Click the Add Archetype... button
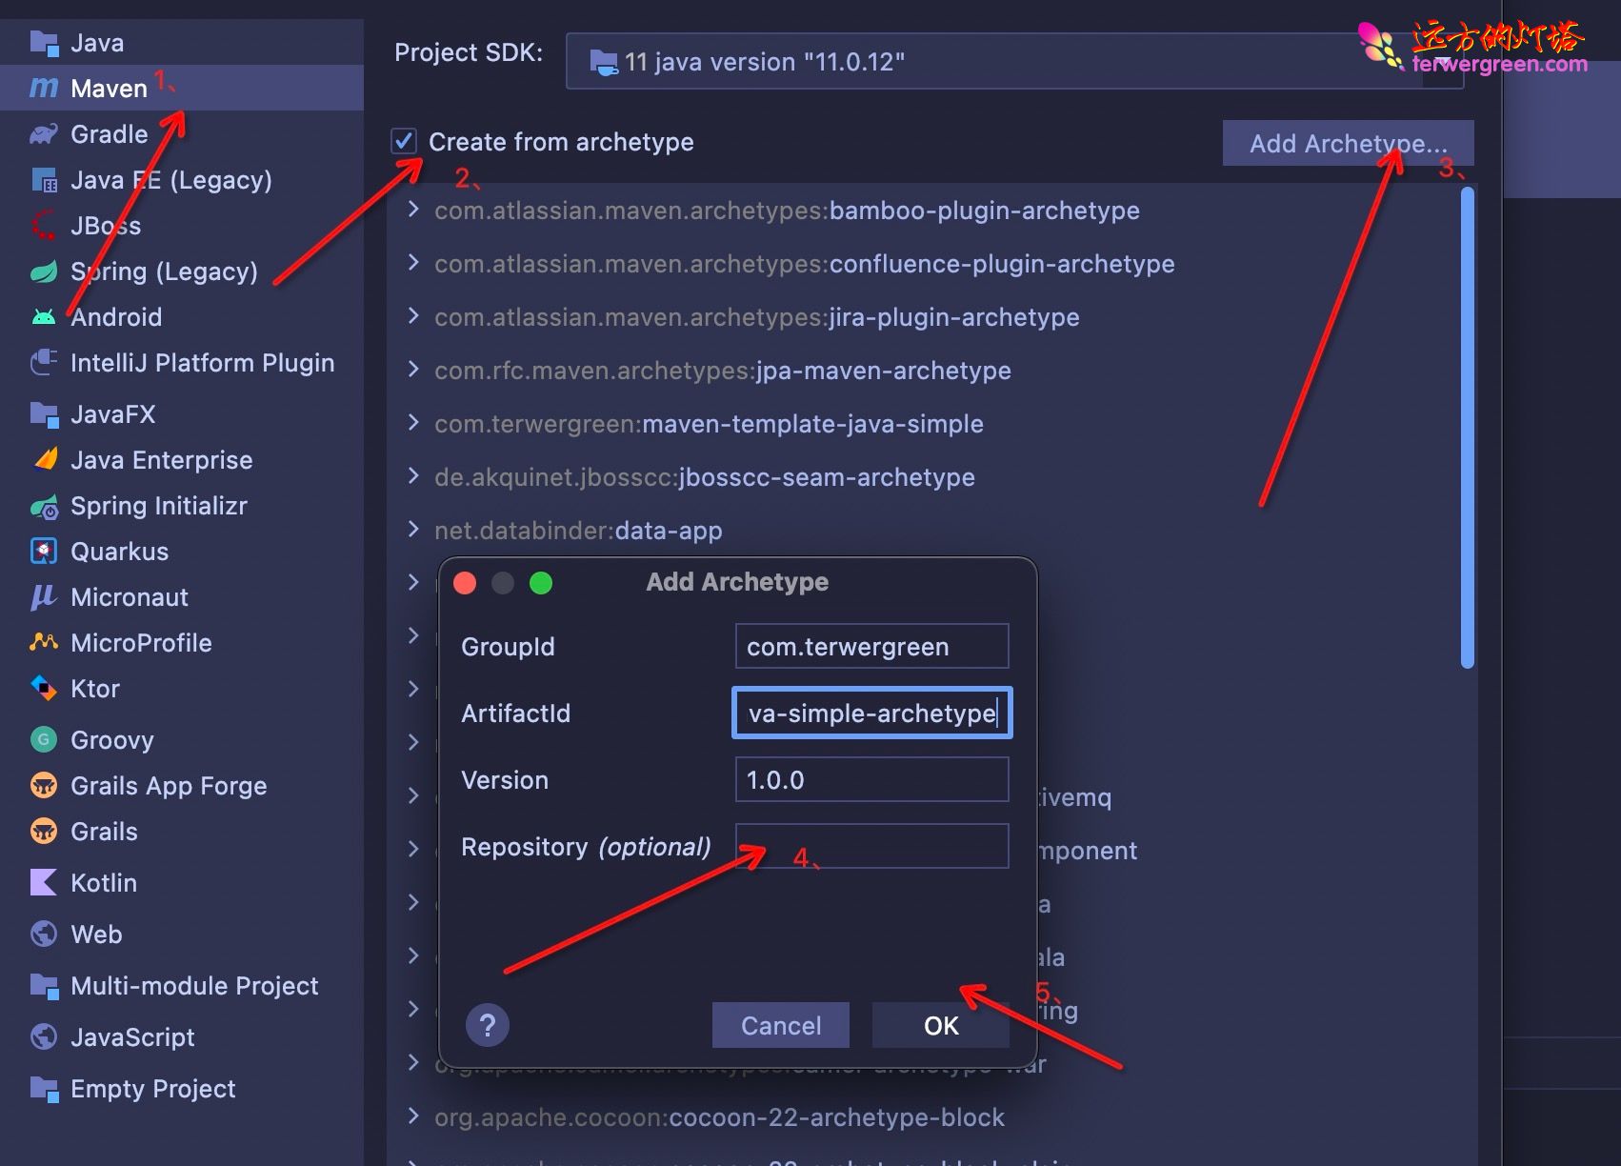Viewport: 1621px width, 1166px height. click(x=1348, y=143)
